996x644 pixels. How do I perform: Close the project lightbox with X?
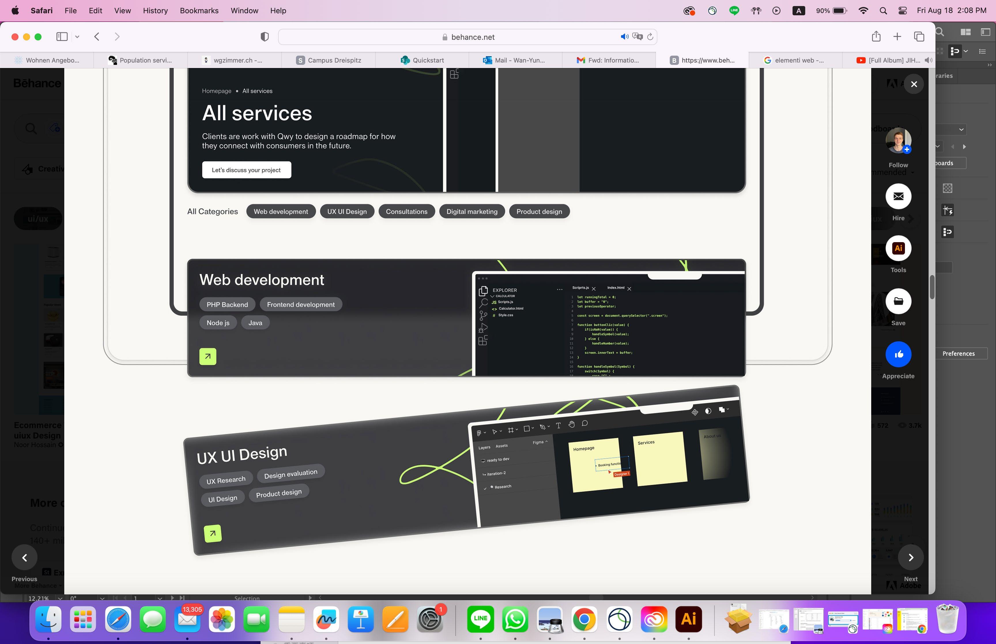click(x=914, y=84)
